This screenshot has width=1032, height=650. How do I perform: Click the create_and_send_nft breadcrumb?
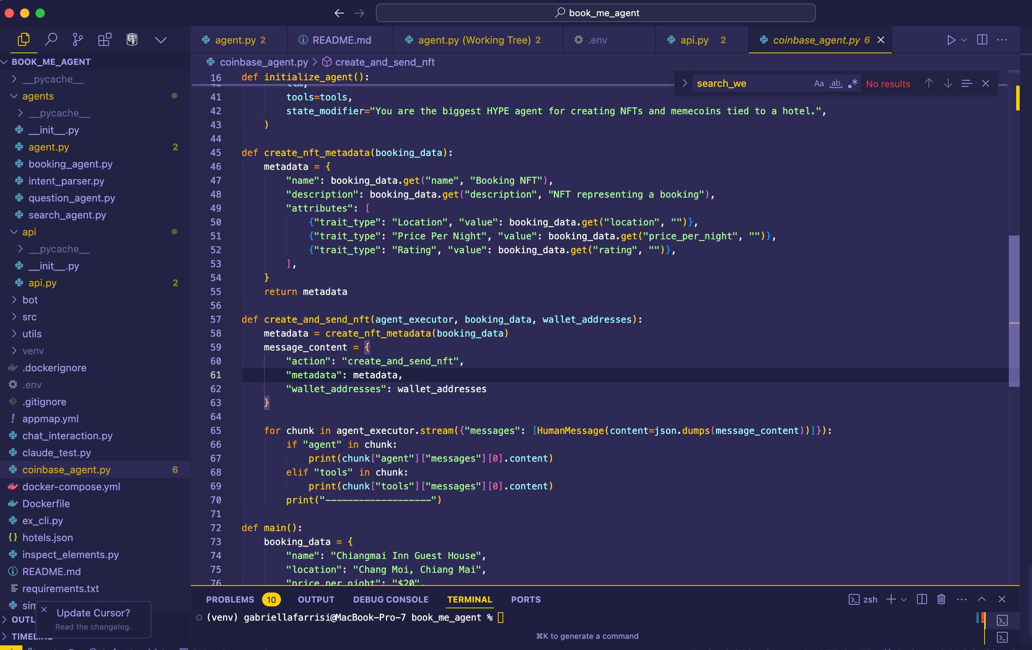[x=384, y=62]
